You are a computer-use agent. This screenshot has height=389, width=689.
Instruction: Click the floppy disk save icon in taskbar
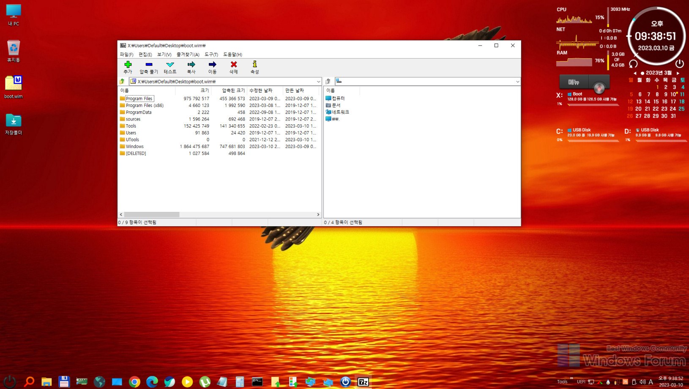[x=64, y=382]
